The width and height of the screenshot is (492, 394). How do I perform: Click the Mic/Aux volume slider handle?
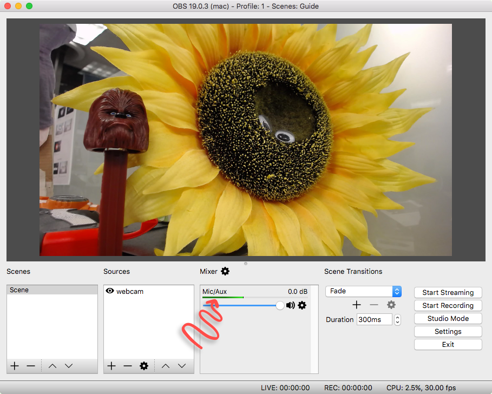click(280, 305)
